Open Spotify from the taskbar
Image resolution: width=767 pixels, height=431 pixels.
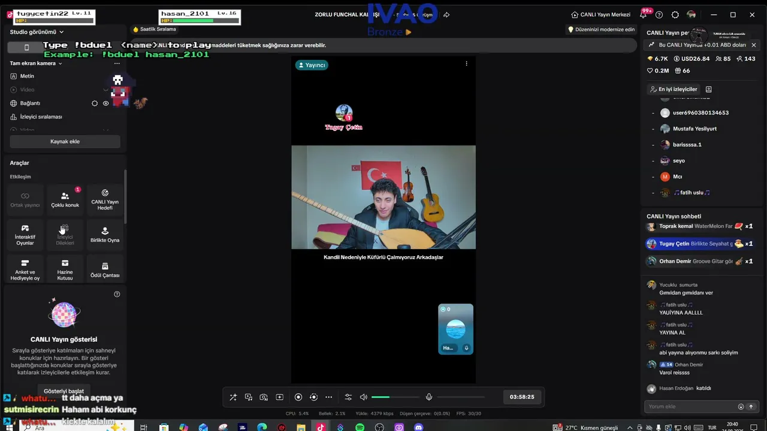pos(360,427)
